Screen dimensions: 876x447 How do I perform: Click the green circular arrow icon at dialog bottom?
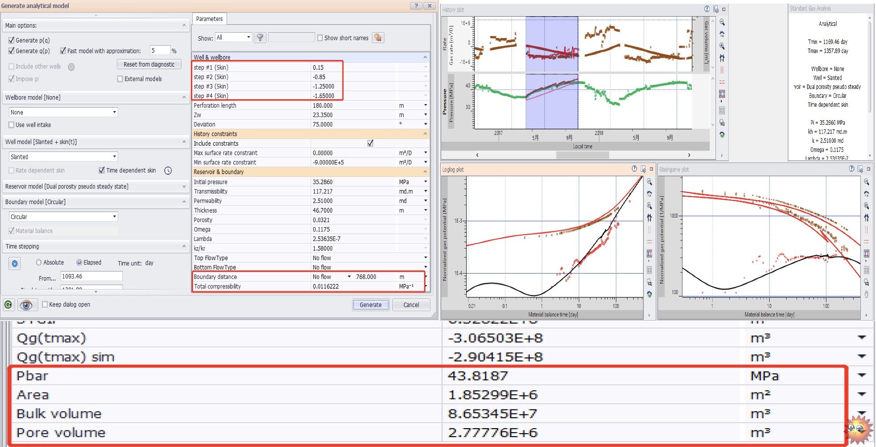[8, 305]
